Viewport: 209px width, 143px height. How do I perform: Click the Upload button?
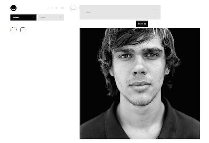142,24
